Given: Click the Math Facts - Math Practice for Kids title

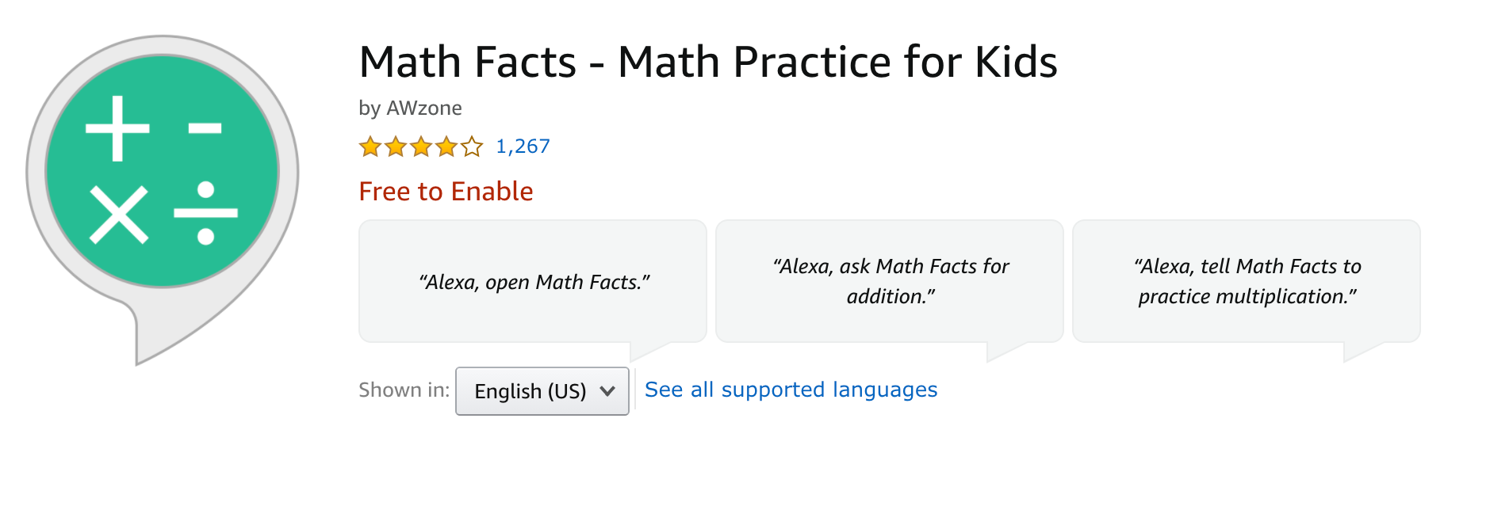Looking at the screenshot, I should tap(707, 62).
